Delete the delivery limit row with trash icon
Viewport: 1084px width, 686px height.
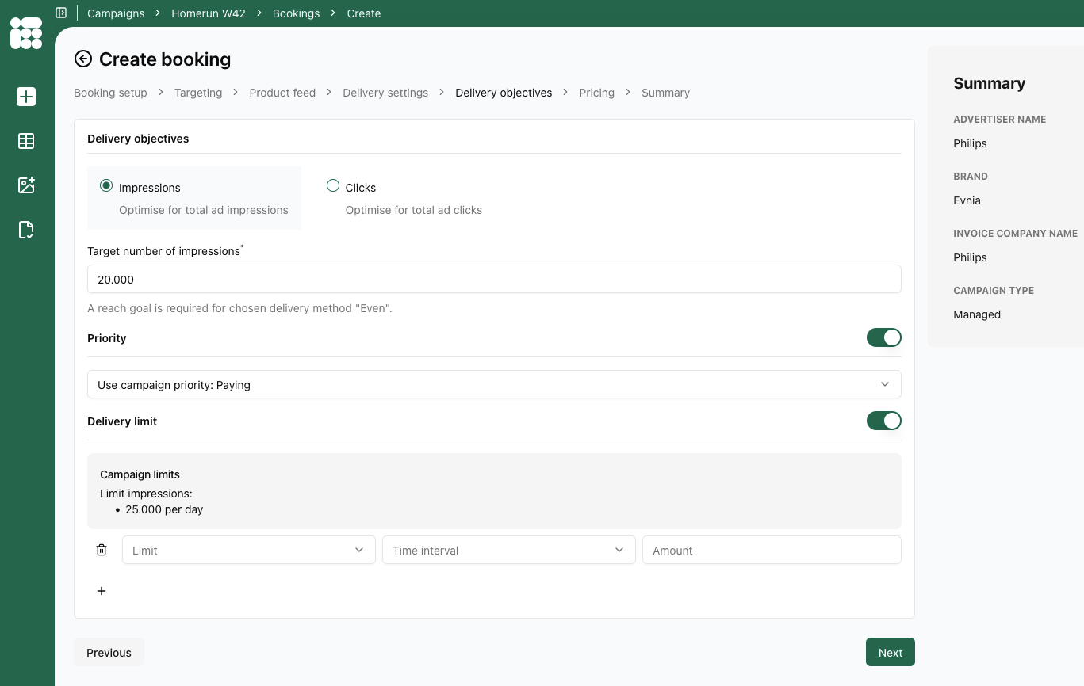pyautogui.click(x=102, y=550)
